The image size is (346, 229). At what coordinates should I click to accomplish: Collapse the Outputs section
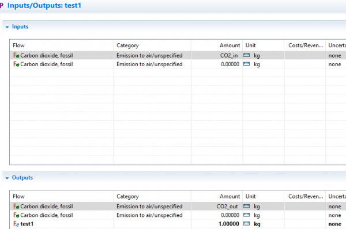pyautogui.click(x=7, y=178)
